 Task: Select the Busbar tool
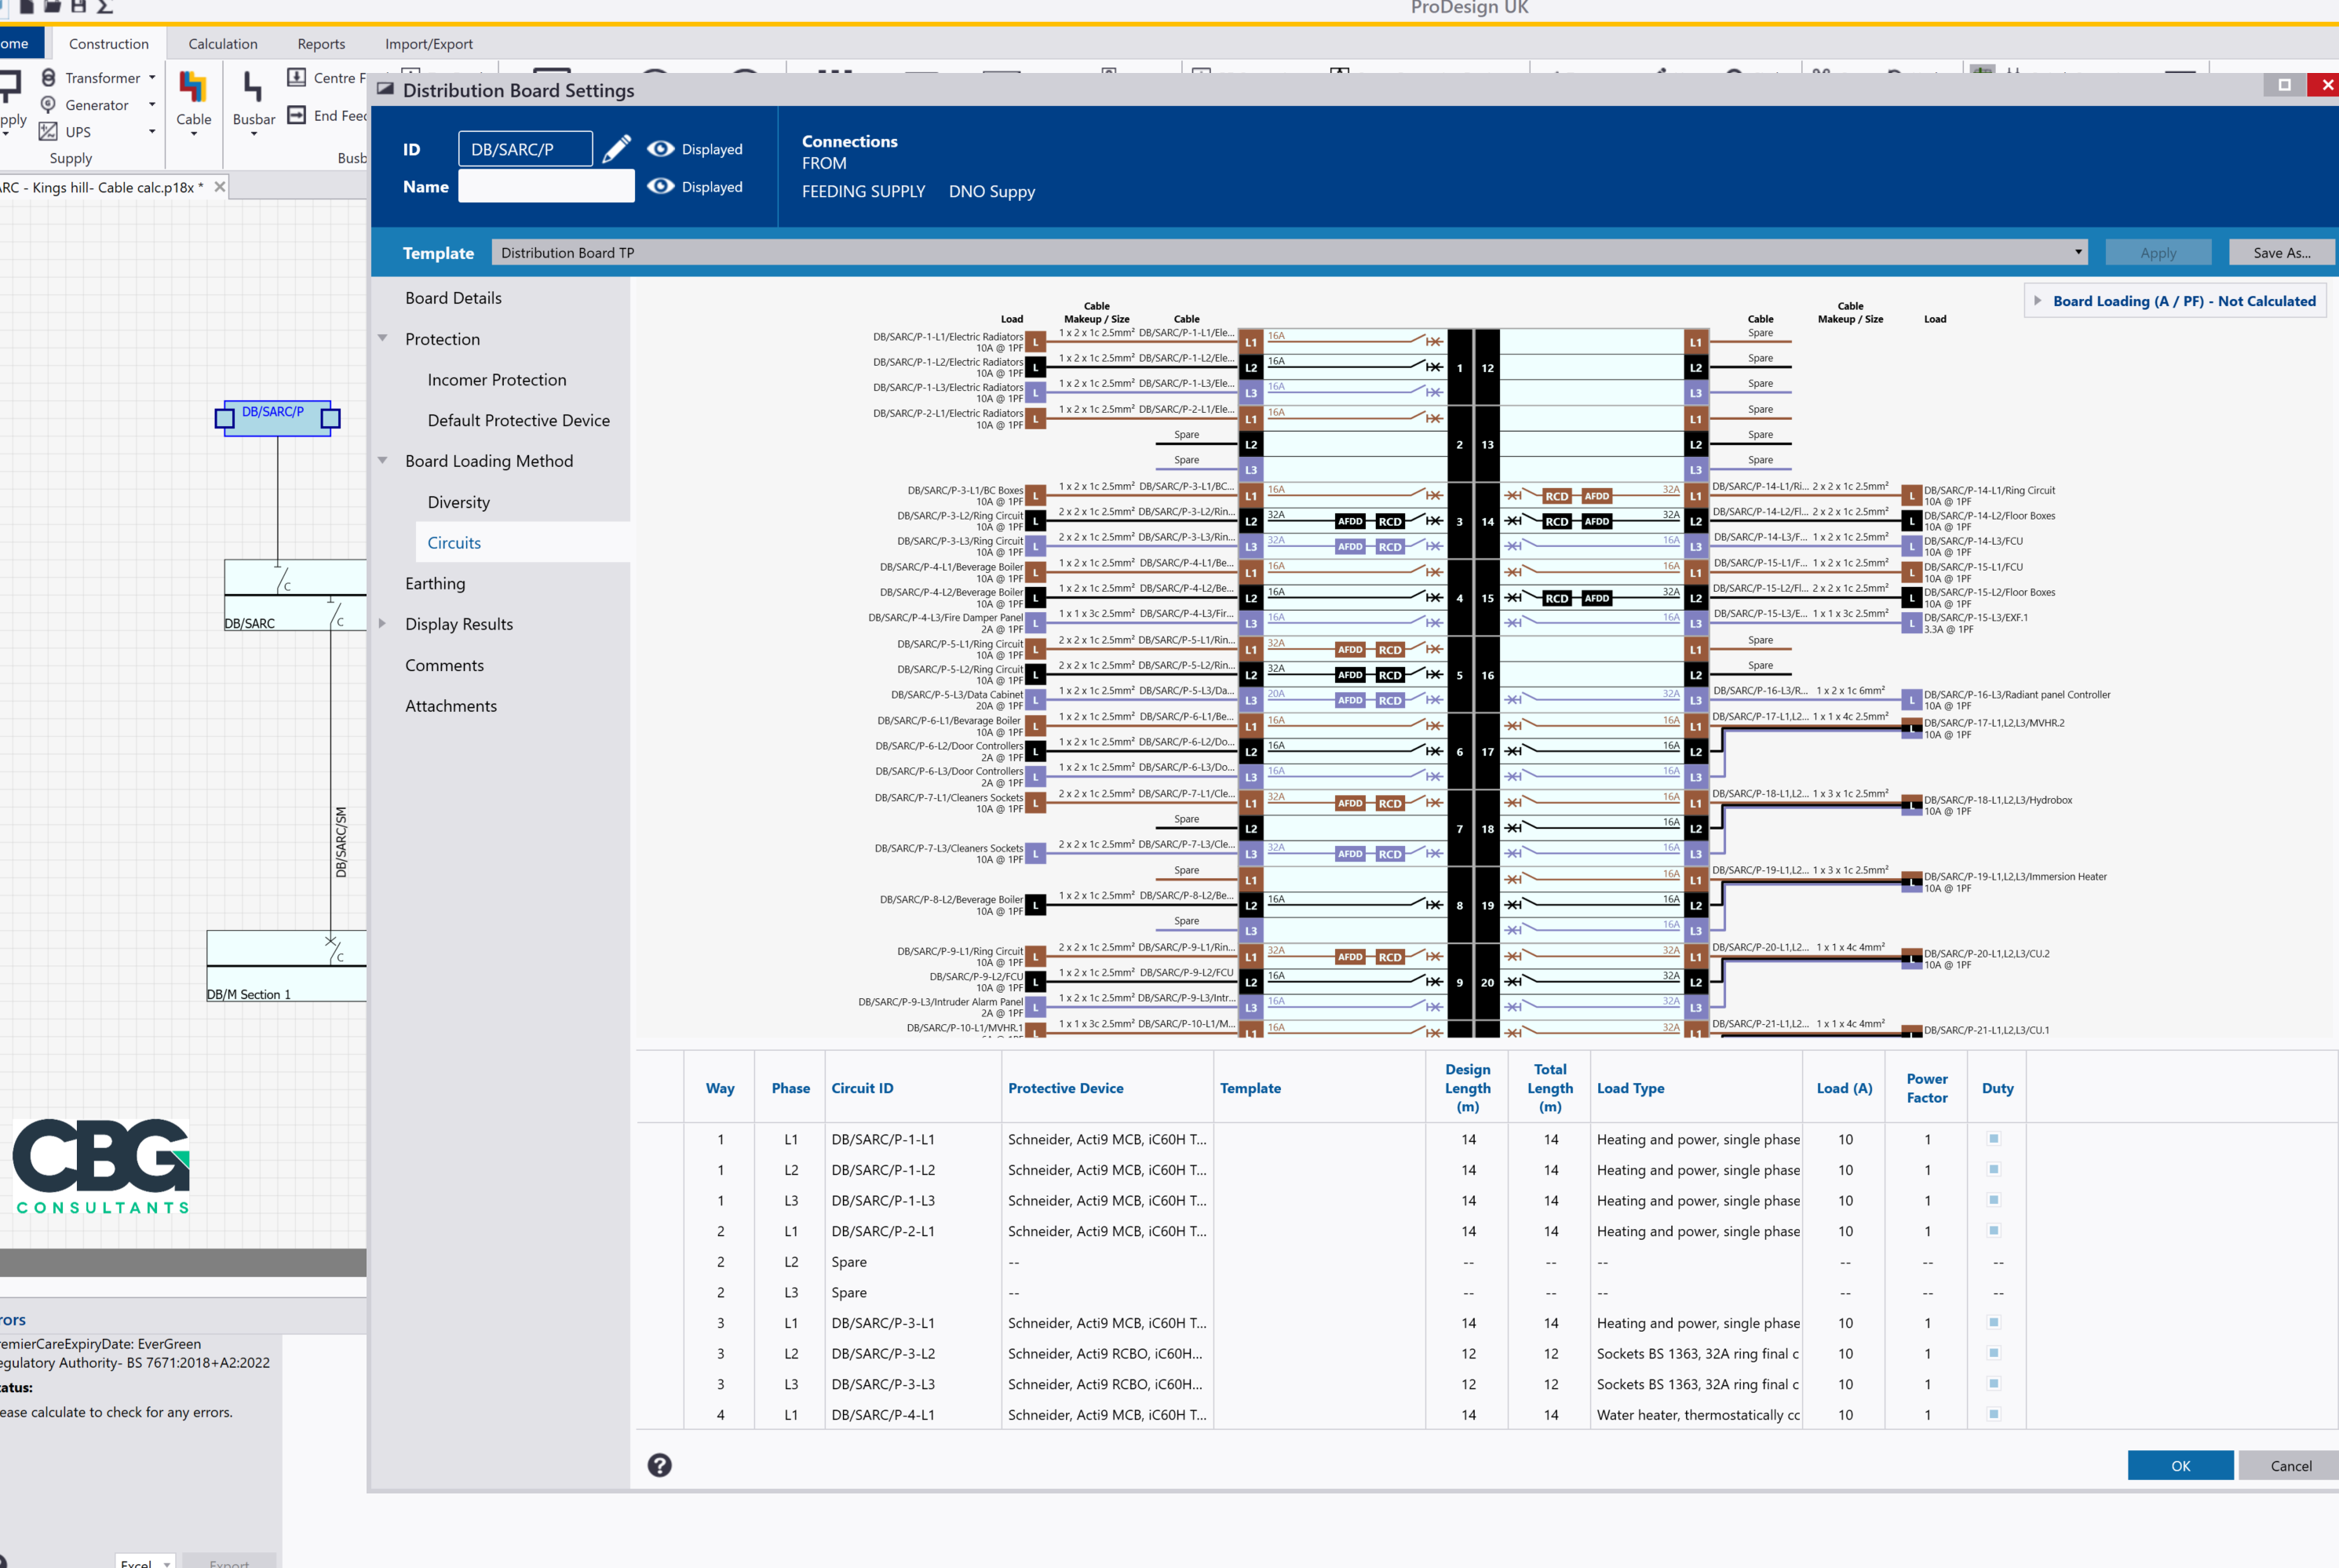coord(253,100)
